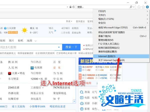Open the 道士无敌狗 ad link
The width and height of the screenshot is (150, 112).
coord(18,107)
